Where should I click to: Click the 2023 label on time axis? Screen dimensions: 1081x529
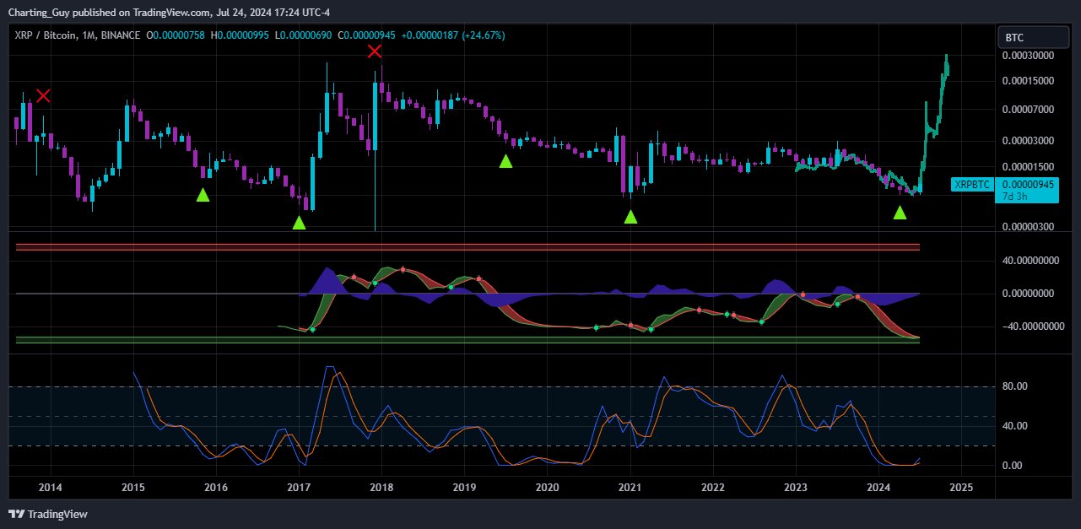point(796,487)
